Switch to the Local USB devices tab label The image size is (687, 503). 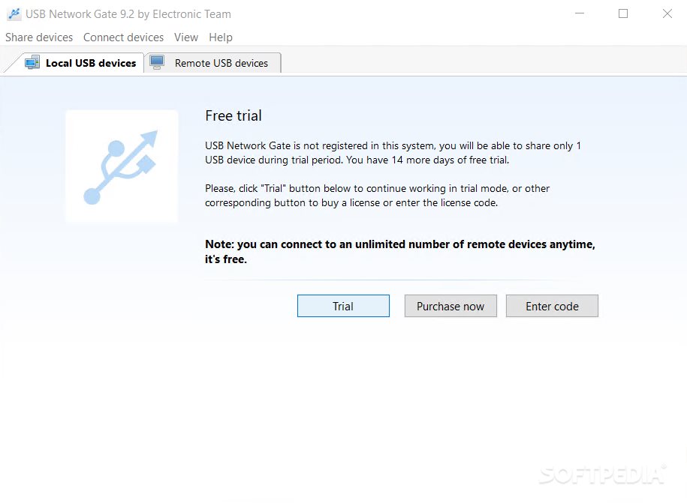pos(91,63)
